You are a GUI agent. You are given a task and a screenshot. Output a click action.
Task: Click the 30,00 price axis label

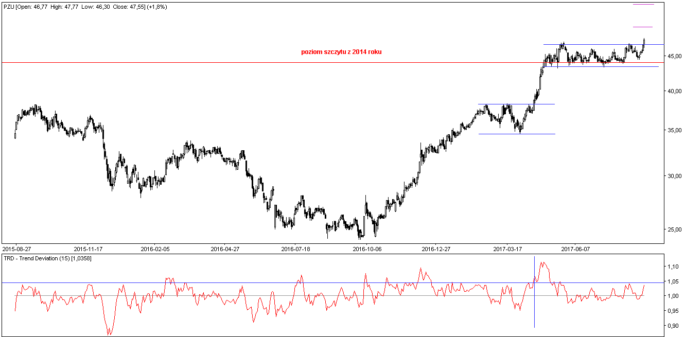pyautogui.click(x=674, y=176)
